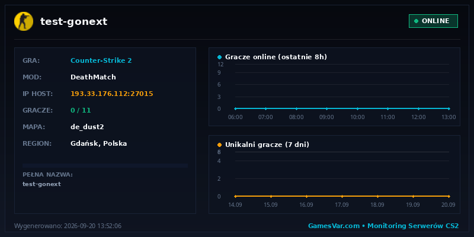Image resolution: width=474 pixels, height=237 pixels.
Task: Click the Gracze online (ostatnie 8h) chart title
Action: click(276, 57)
